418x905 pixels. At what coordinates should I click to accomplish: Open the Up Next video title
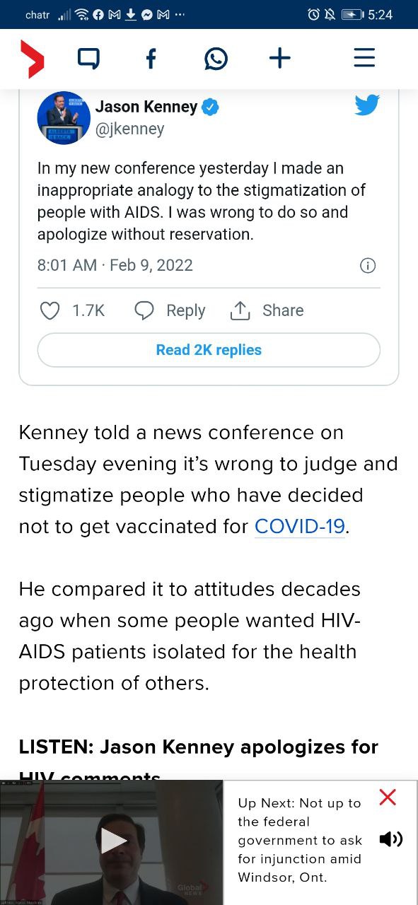(x=301, y=840)
